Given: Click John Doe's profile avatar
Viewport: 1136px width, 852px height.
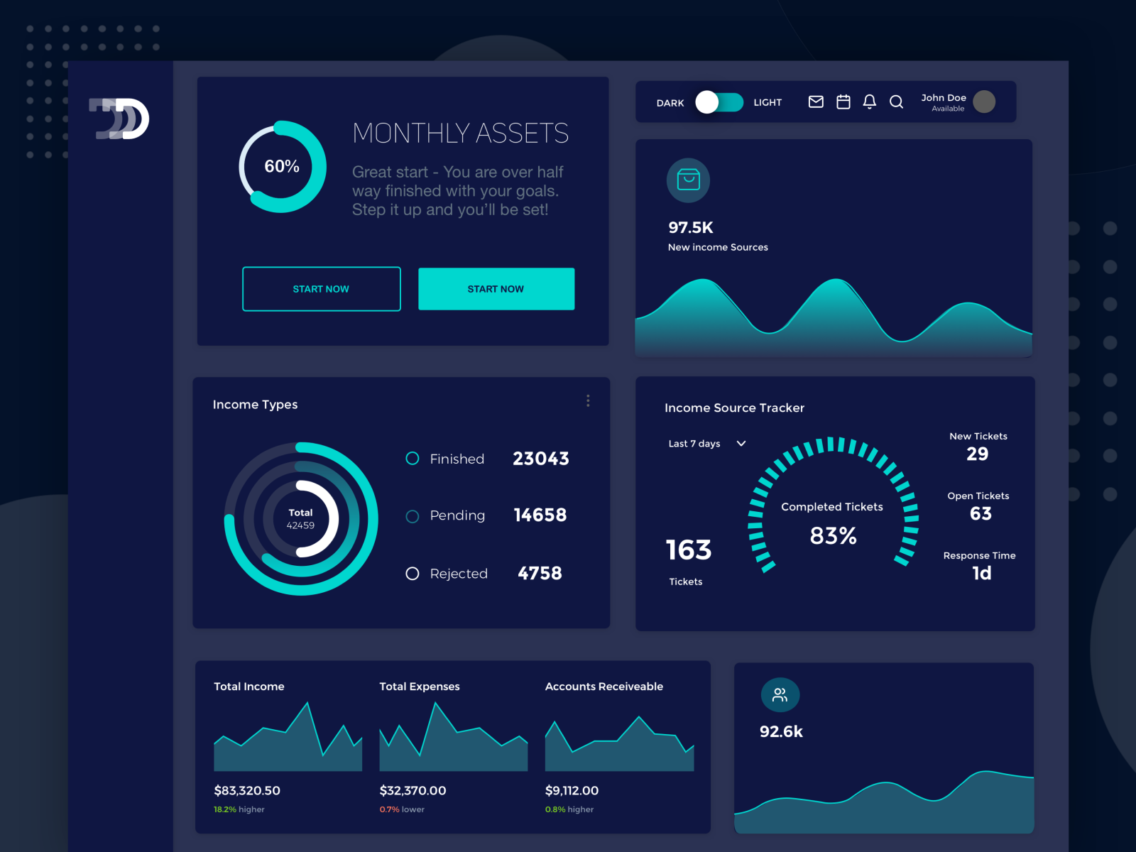Looking at the screenshot, I should tap(985, 102).
